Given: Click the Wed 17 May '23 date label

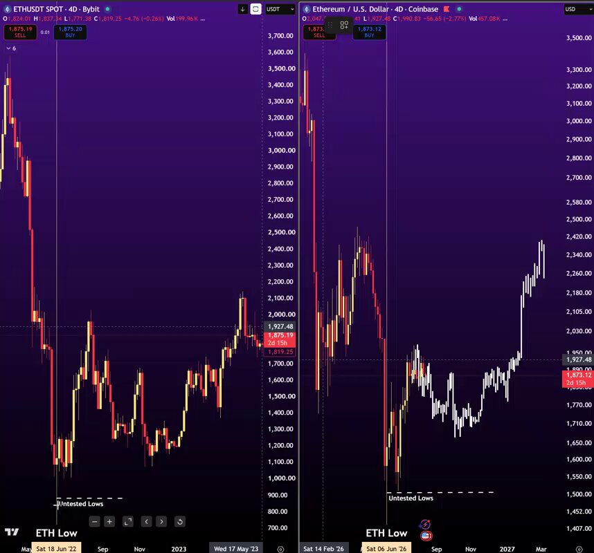Looking at the screenshot, I should 235,548.
